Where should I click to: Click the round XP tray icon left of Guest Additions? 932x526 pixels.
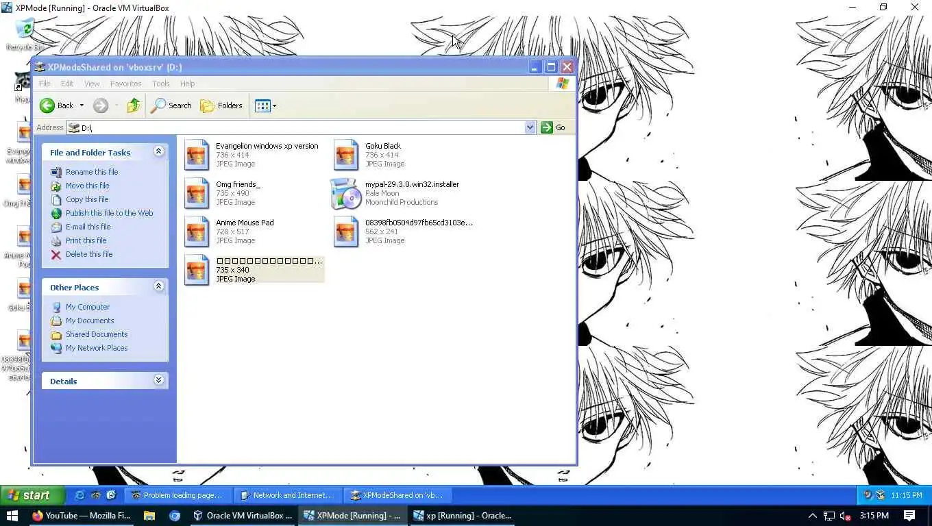868,495
